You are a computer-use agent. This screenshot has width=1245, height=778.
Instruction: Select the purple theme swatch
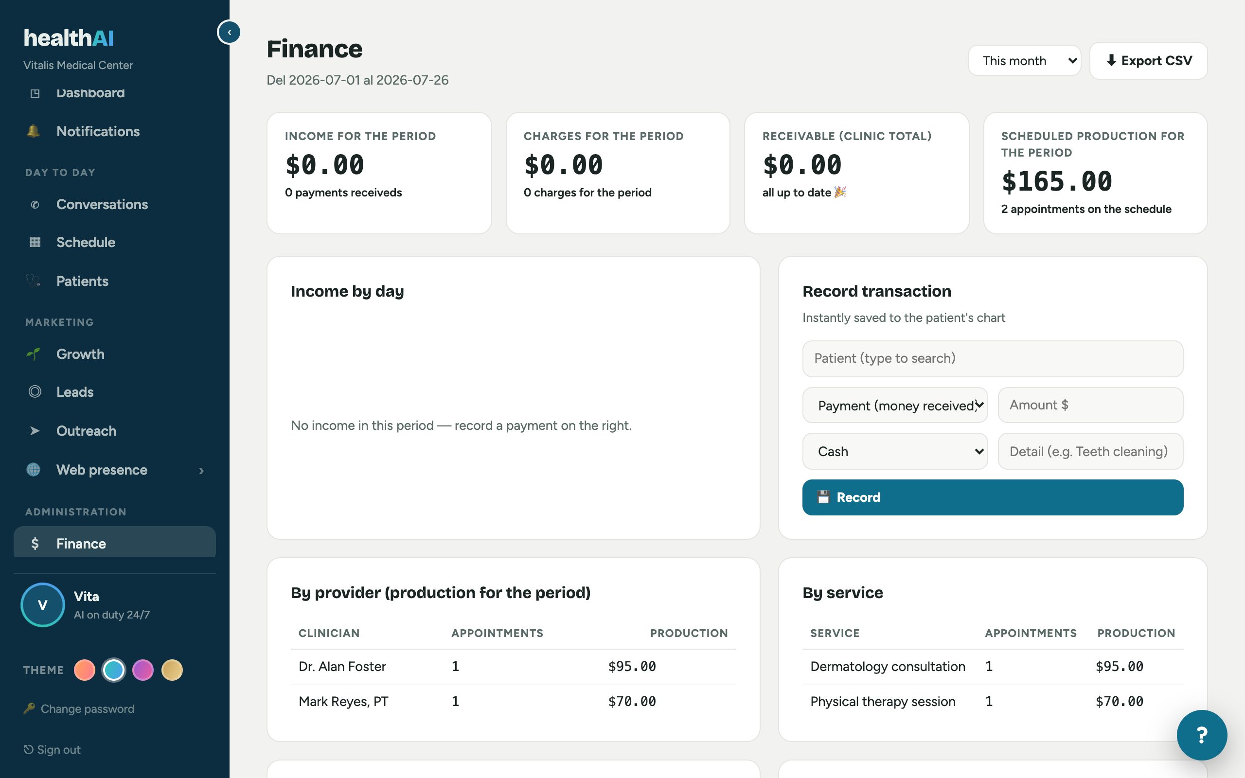(x=143, y=670)
